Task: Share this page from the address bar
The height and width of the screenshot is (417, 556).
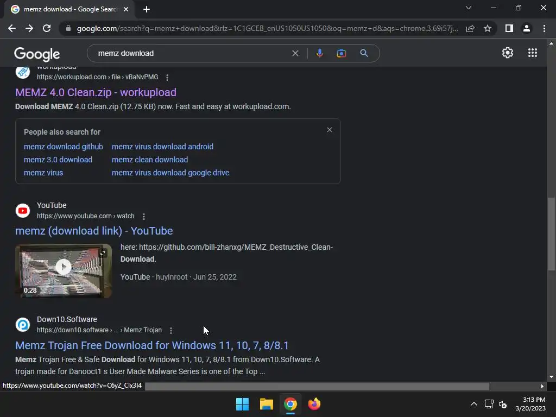Action: click(470, 28)
